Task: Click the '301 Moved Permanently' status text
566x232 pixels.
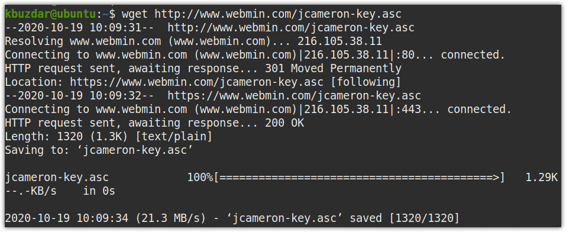Action: click(x=333, y=68)
